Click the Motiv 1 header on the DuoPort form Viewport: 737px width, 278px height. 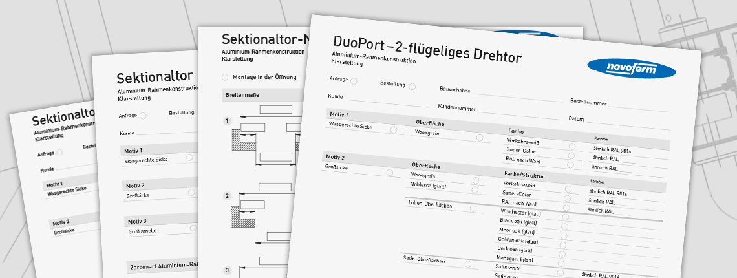[338, 114]
